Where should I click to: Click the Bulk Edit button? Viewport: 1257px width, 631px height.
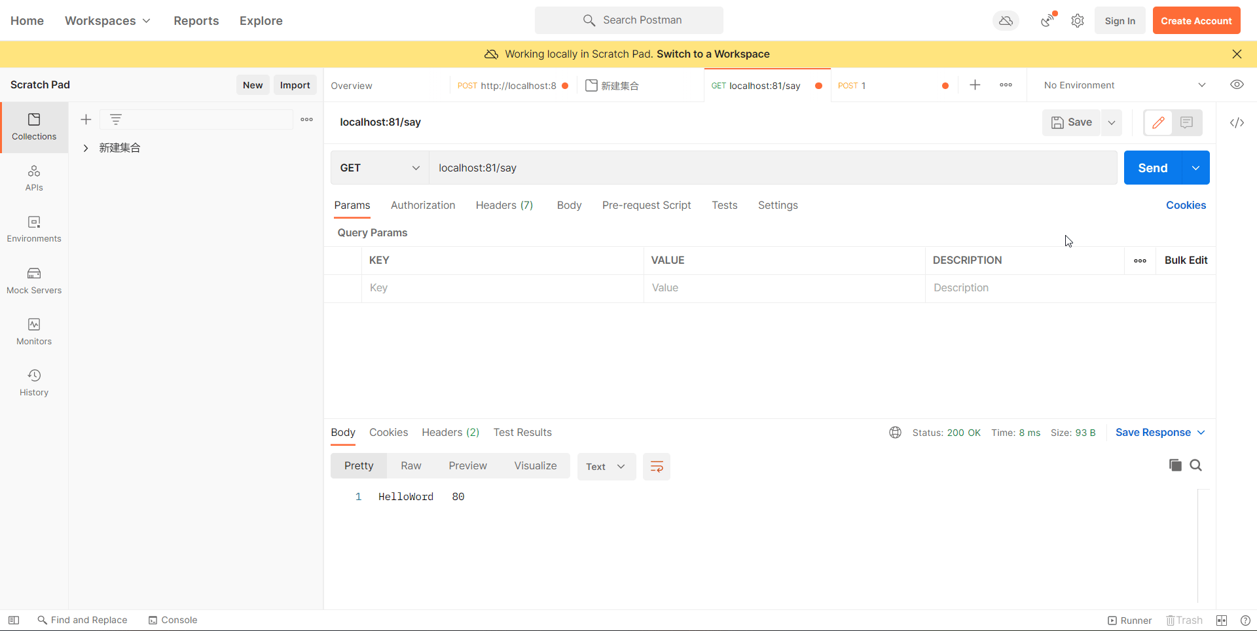tap(1186, 261)
